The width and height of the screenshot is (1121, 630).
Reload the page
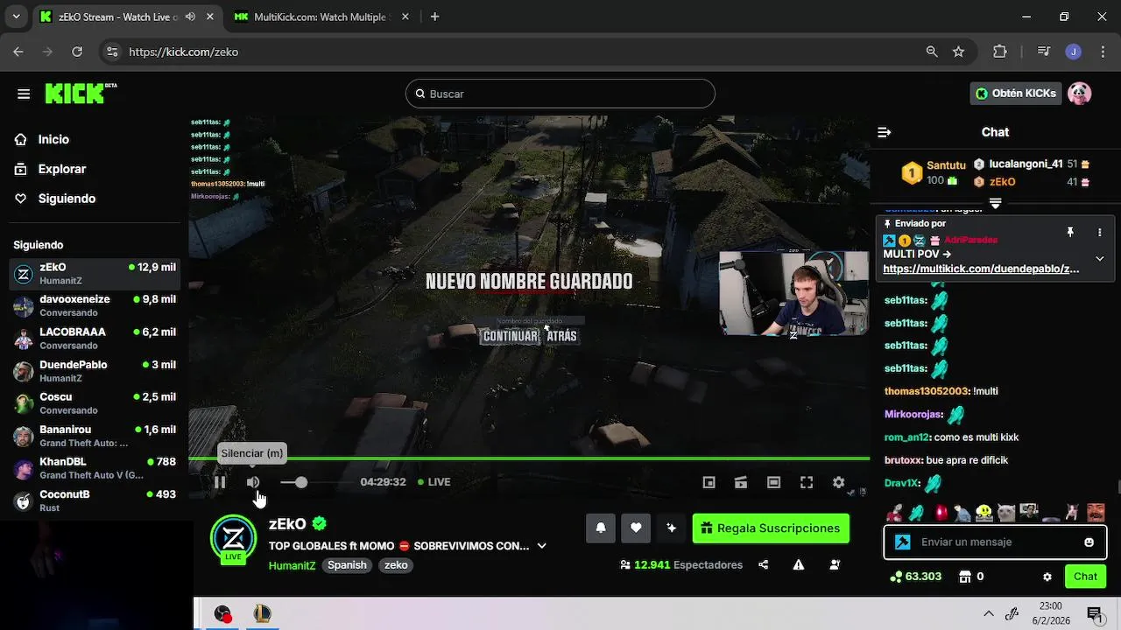point(77,52)
